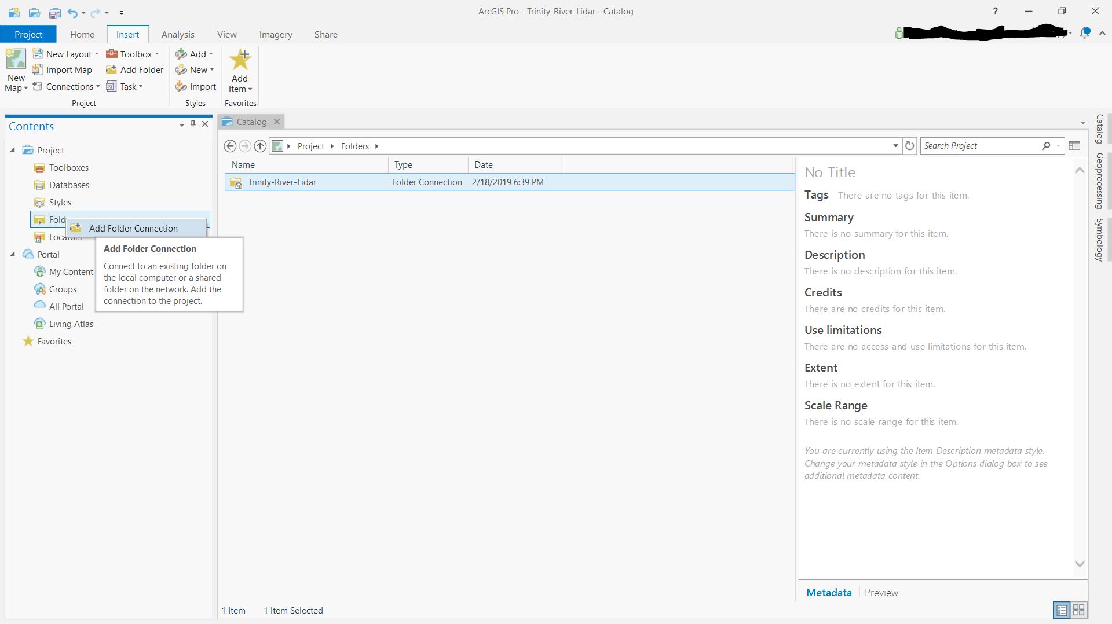
Task: Click the Styles Add button
Action: [195, 54]
